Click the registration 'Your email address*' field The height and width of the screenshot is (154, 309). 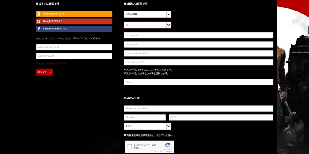[x=199, y=53]
